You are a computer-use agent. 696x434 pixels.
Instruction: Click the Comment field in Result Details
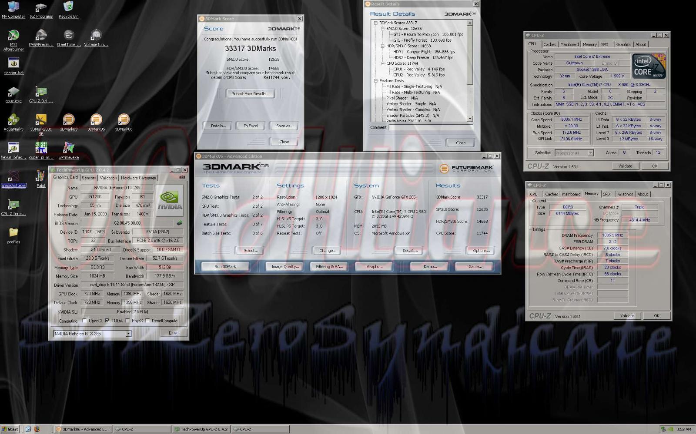431,127
